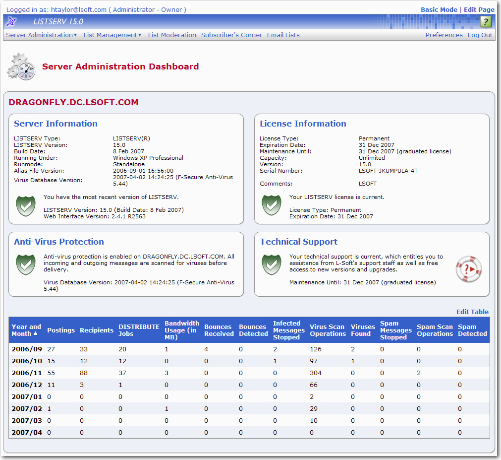Click the Web Interface Version 2.4.1 R2563 line
501x460 pixels.
coord(95,216)
